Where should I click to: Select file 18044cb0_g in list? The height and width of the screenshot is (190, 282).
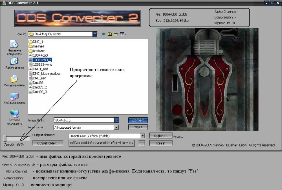pyautogui.click(x=40, y=60)
